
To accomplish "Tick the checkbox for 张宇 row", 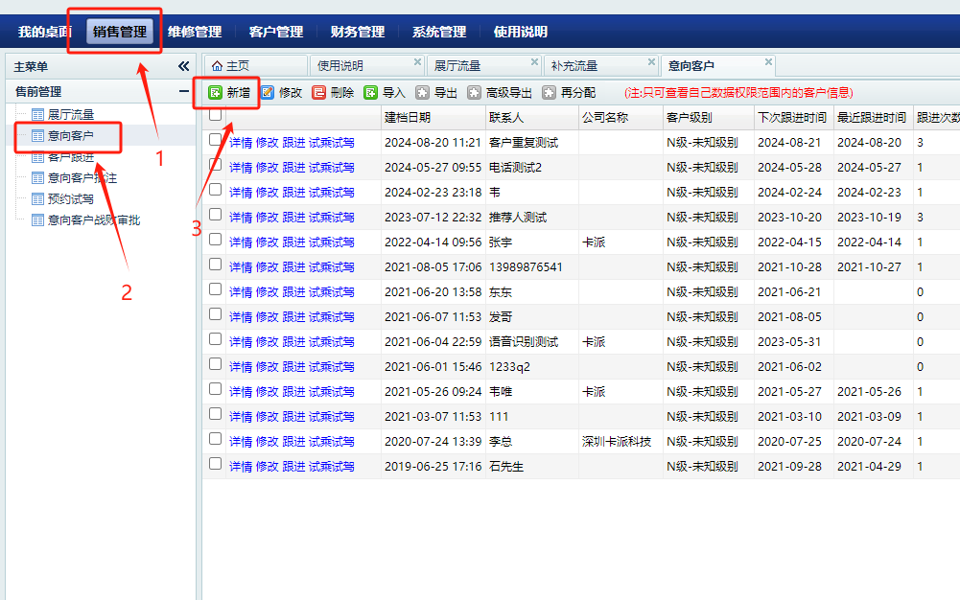I will coord(215,240).
